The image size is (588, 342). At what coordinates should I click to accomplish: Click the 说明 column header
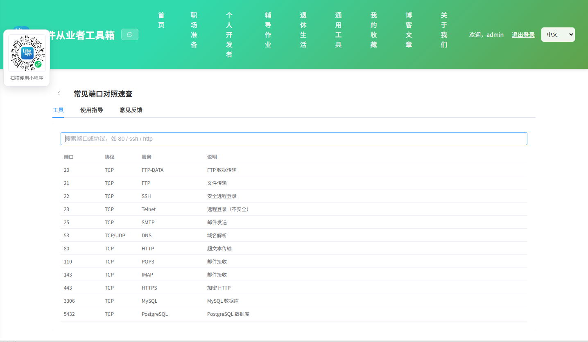click(x=212, y=157)
